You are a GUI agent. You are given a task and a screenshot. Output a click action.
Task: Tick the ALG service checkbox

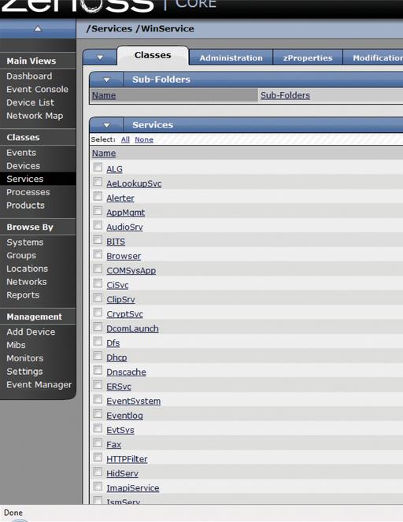[x=98, y=167]
